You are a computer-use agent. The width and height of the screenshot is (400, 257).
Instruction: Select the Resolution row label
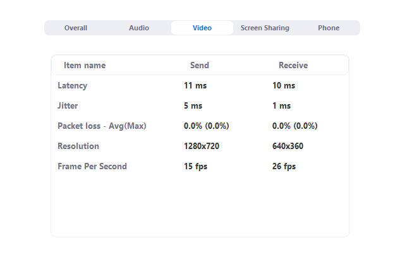[x=78, y=146]
